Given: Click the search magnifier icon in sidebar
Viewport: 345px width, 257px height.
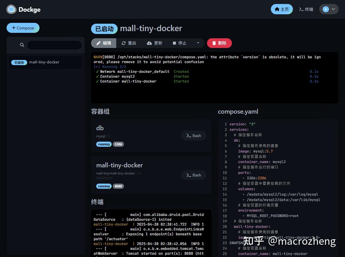Looking at the screenshot, I should tap(22, 45).
